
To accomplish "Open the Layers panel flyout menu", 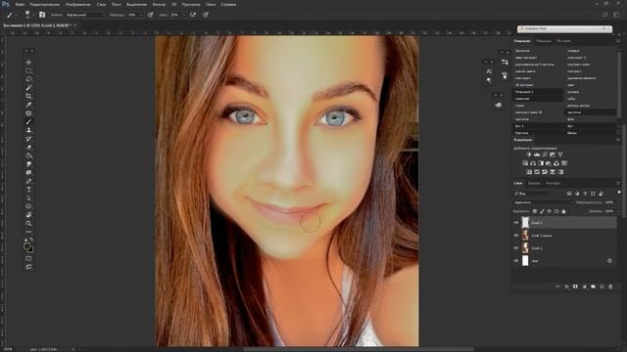I will tap(618, 183).
